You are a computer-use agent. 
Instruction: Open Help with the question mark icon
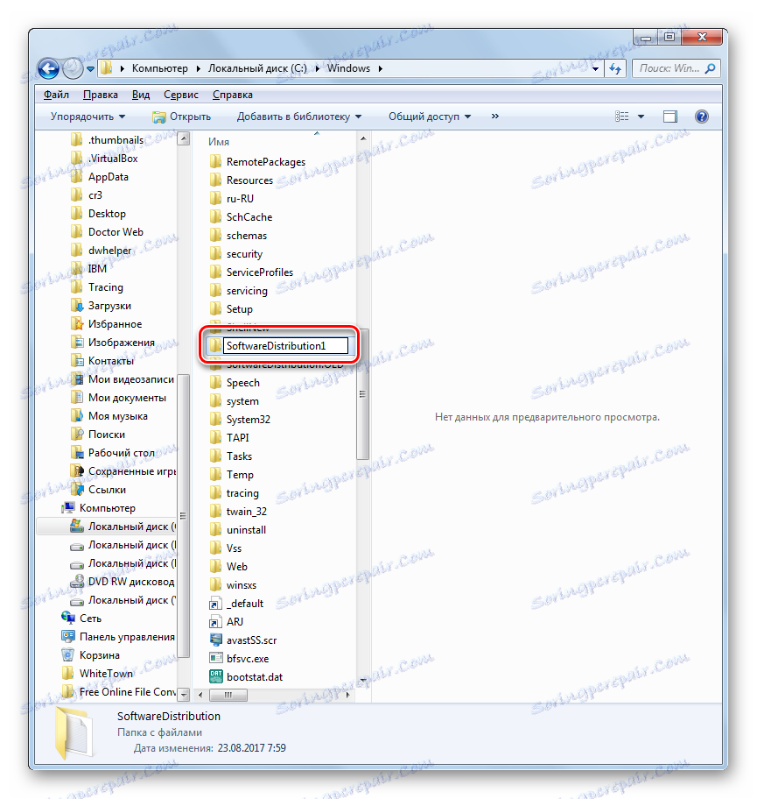click(702, 117)
